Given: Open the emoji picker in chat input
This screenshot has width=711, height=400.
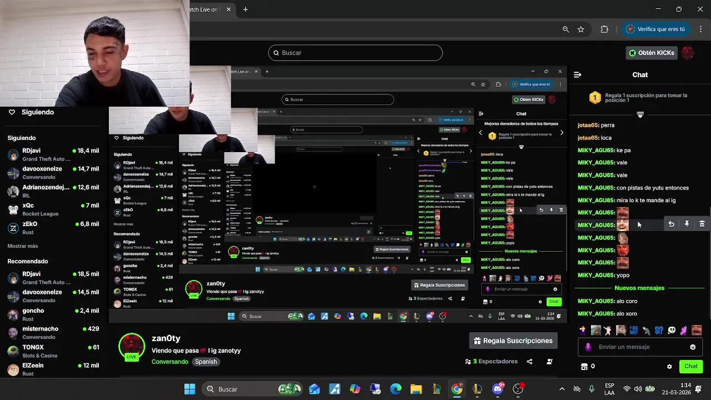Looking at the screenshot, I should (x=693, y=347).
